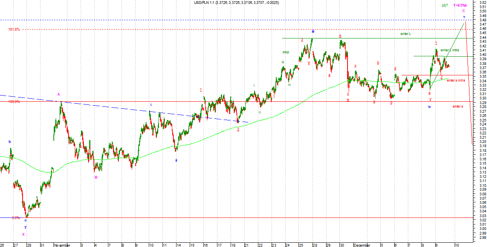This screenshot has width=487, height=247.
Task: Select the magenta wave A label
Action: click(58, 94)
